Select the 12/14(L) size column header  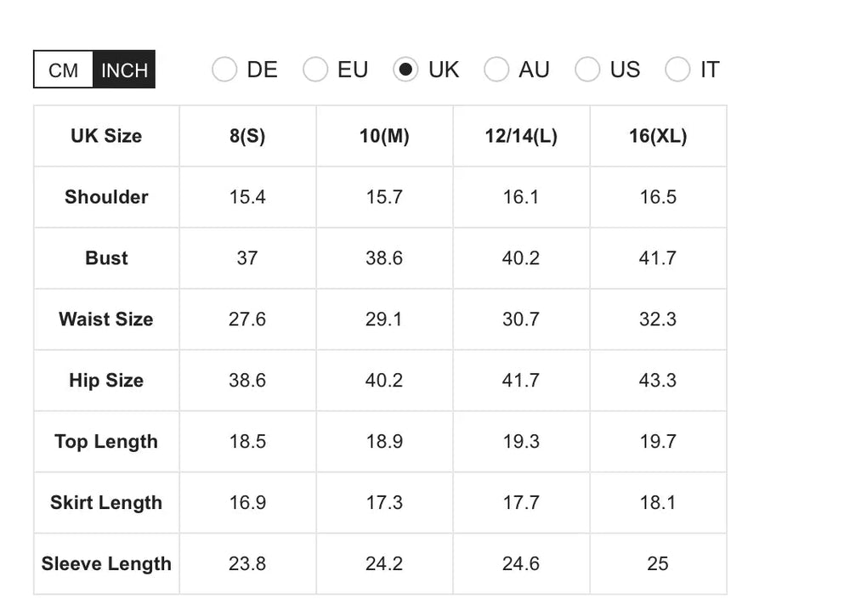click(521, 136)
